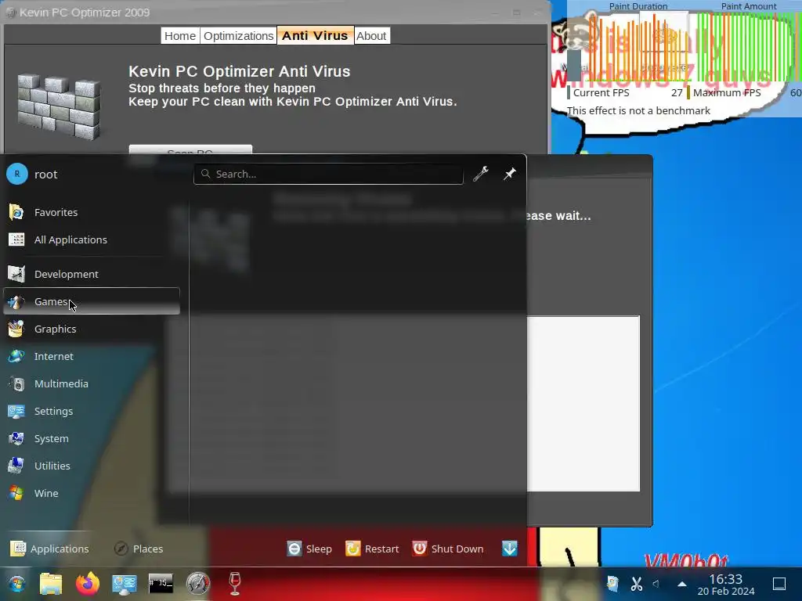The image size is (802, 601).
Task: Open the Favorites category in launcher
Action: pyautogui.click(x=91, y=212)
